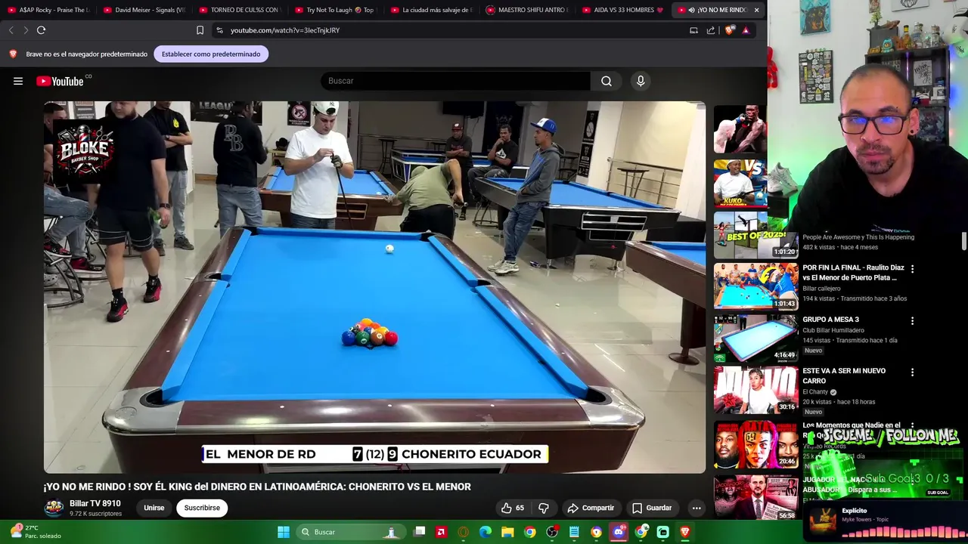
Task: Open the weather widget showing 27°C
Action: 34,532
